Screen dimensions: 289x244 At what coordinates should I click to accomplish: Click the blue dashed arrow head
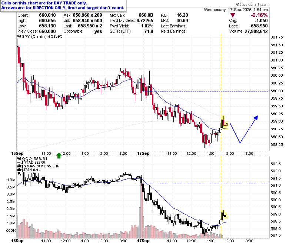[256, 118]
